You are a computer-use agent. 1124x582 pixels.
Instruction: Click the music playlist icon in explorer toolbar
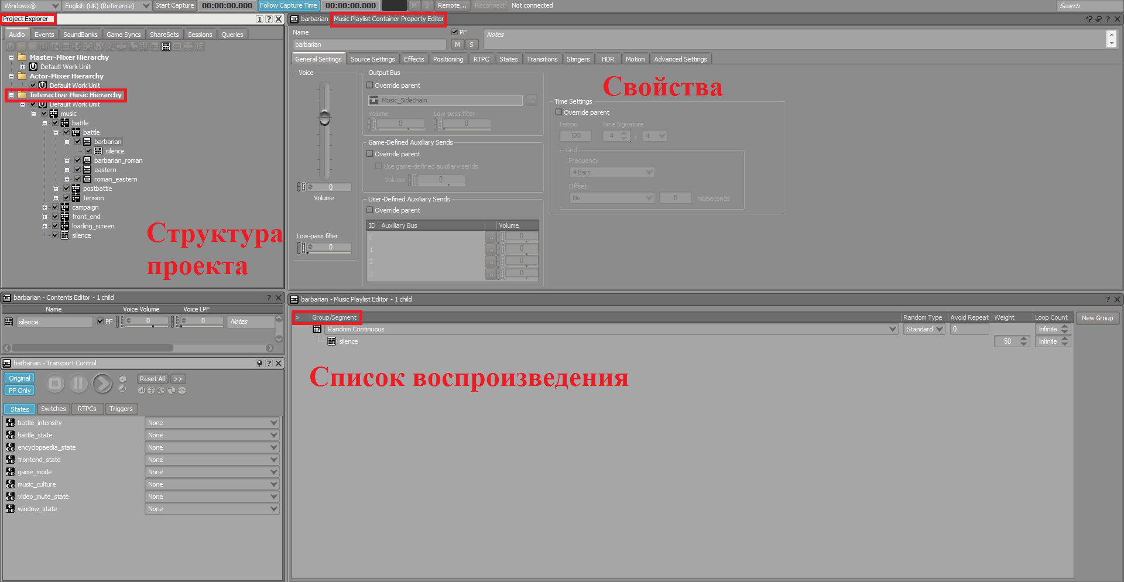(166, 46)
